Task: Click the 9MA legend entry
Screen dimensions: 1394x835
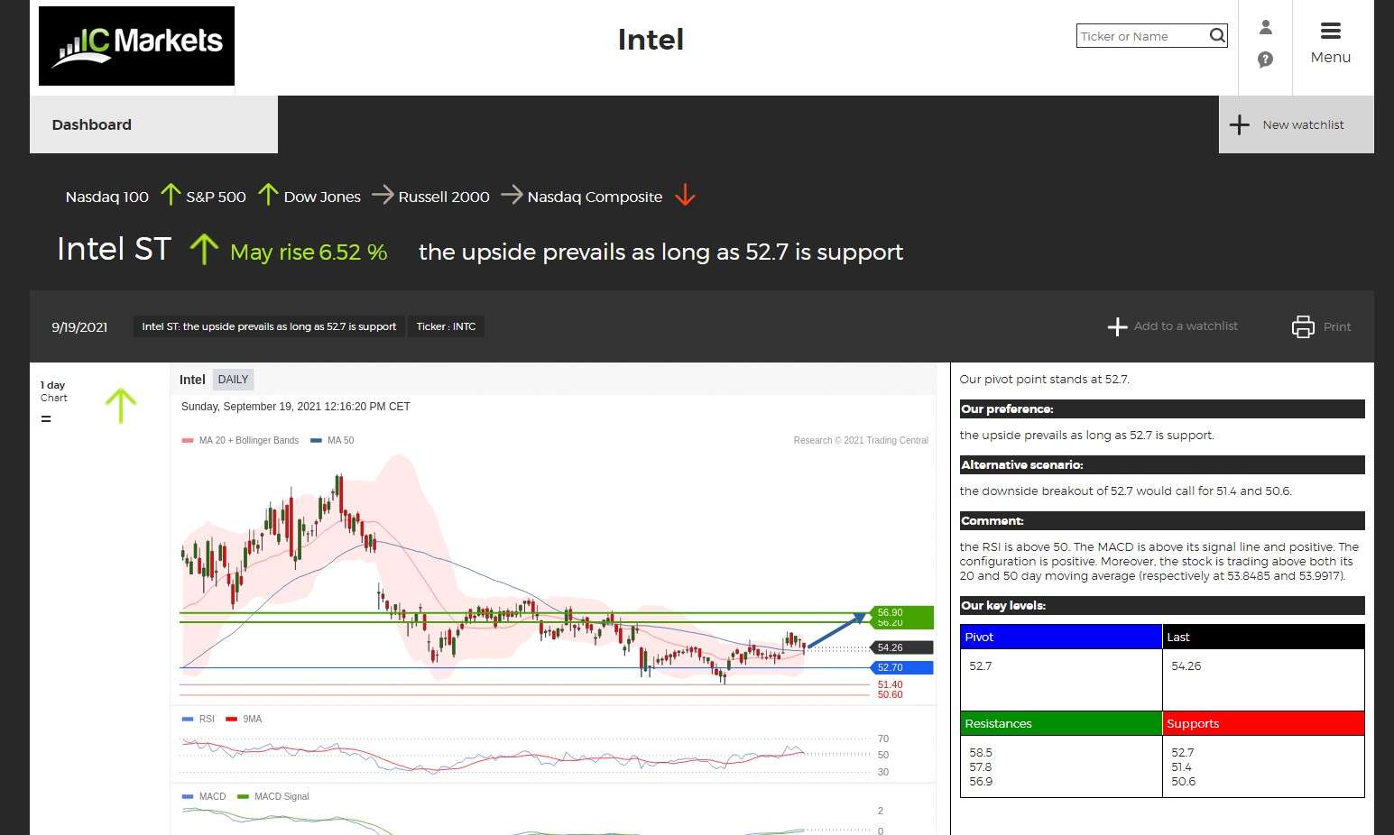Action: click(x=244, y=719)
